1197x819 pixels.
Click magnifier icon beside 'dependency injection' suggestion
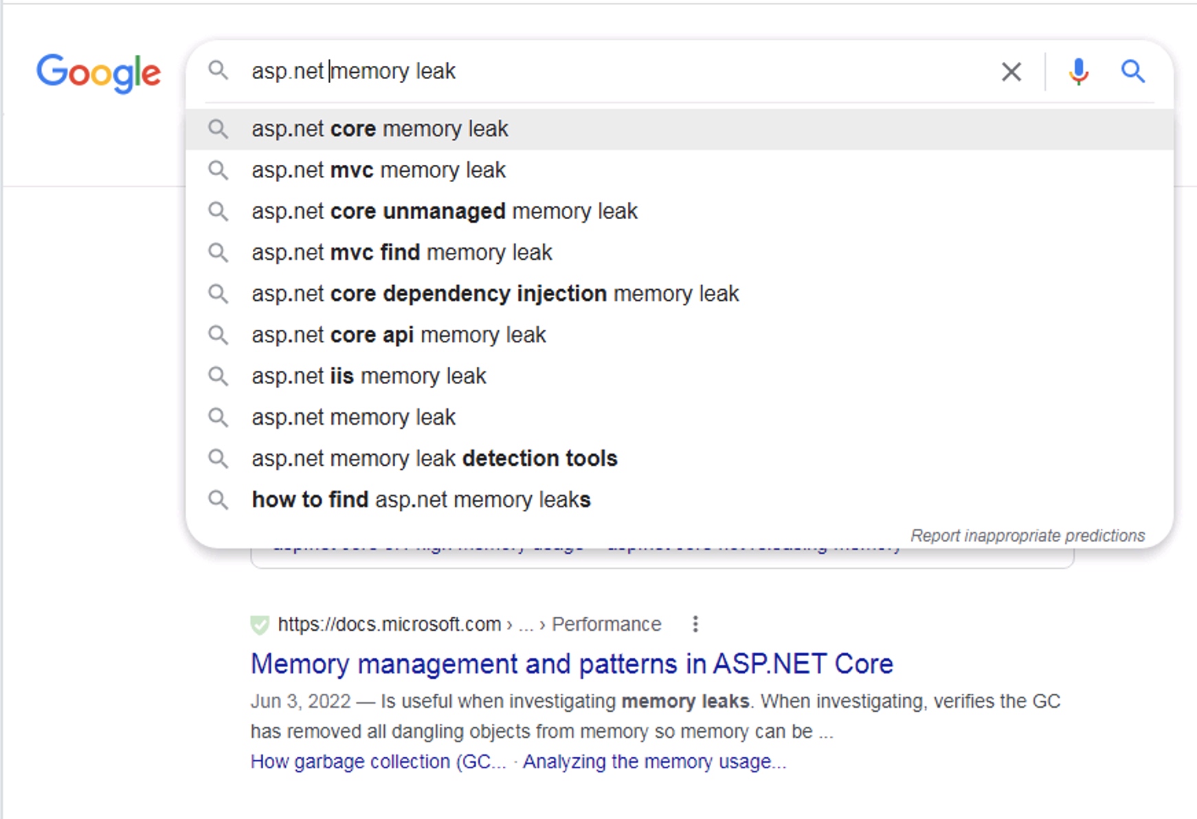(219, 293)
